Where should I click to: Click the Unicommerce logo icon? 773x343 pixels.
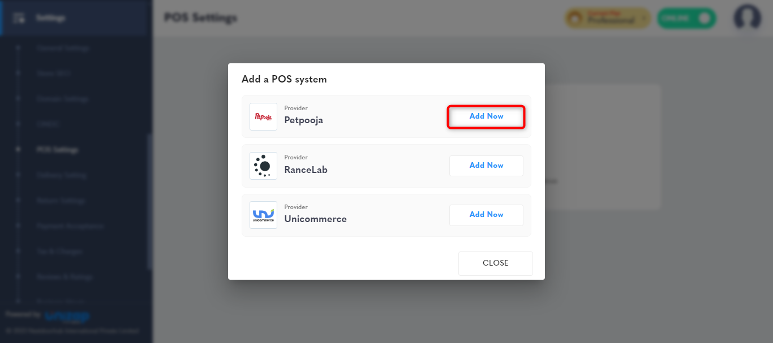tap(263, 215)
